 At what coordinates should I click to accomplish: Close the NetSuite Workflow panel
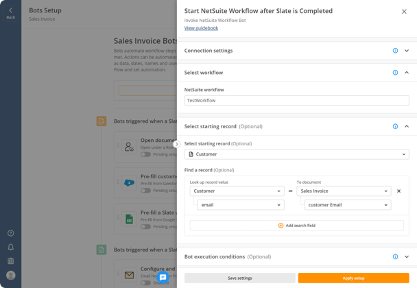coord(404,12)
